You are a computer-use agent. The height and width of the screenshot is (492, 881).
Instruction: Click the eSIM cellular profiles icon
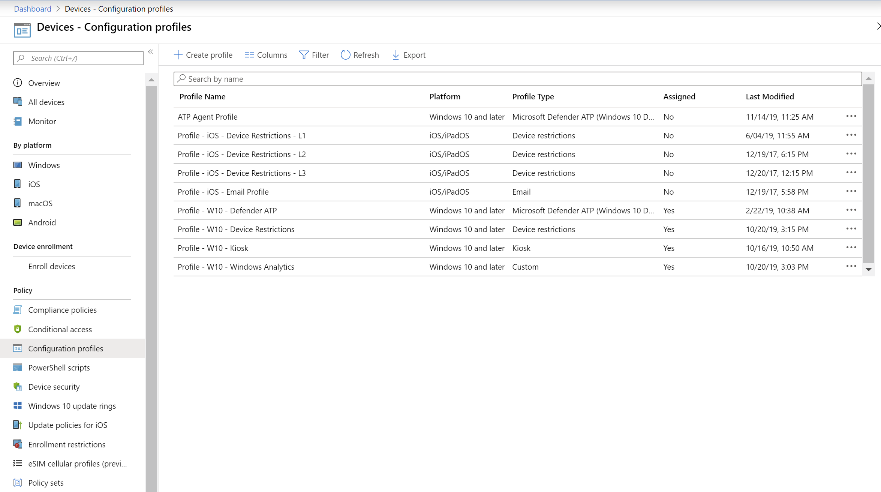(x=18, y=463)
